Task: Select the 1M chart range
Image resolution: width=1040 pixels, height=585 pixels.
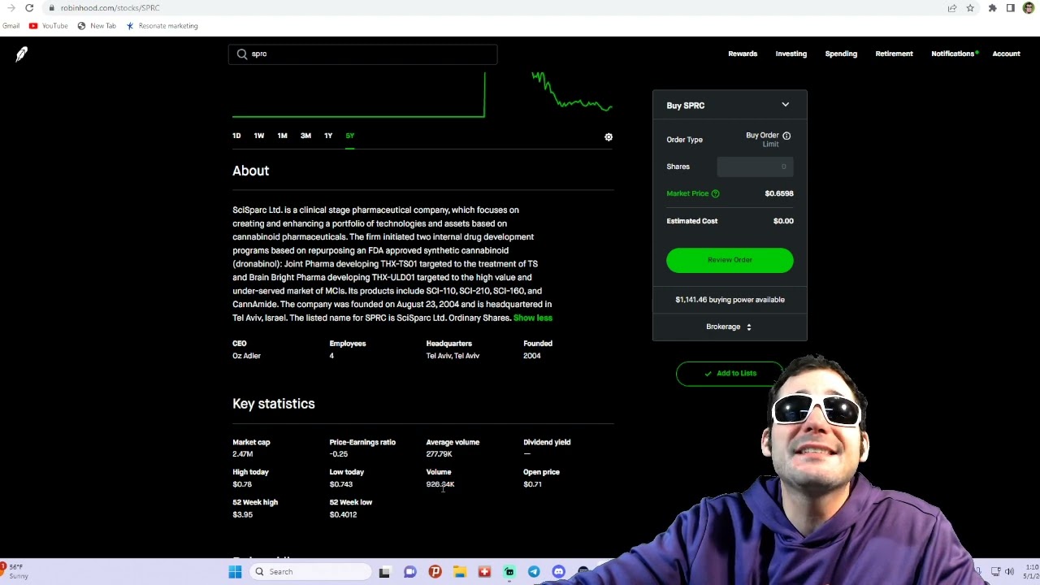Action: click(x=282, y=136)
